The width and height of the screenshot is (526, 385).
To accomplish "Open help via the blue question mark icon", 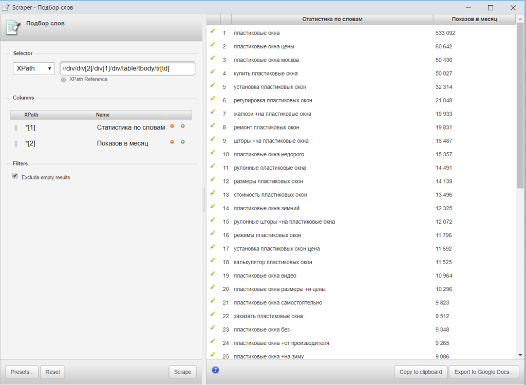I will pos(216,370).
